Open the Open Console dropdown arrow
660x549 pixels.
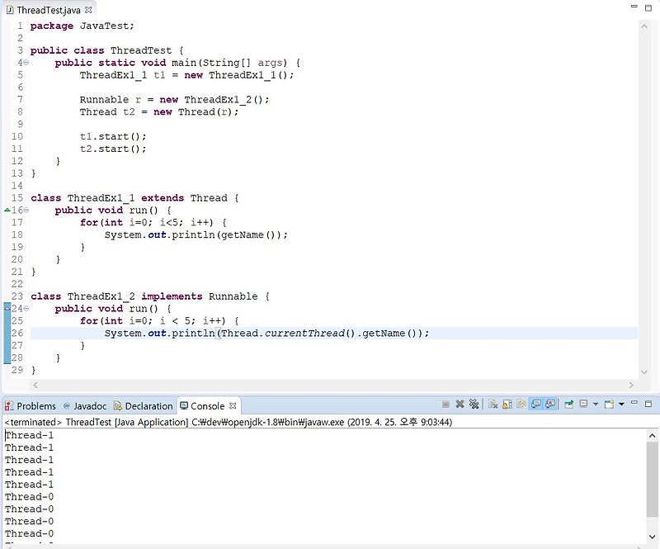(621, 405)
